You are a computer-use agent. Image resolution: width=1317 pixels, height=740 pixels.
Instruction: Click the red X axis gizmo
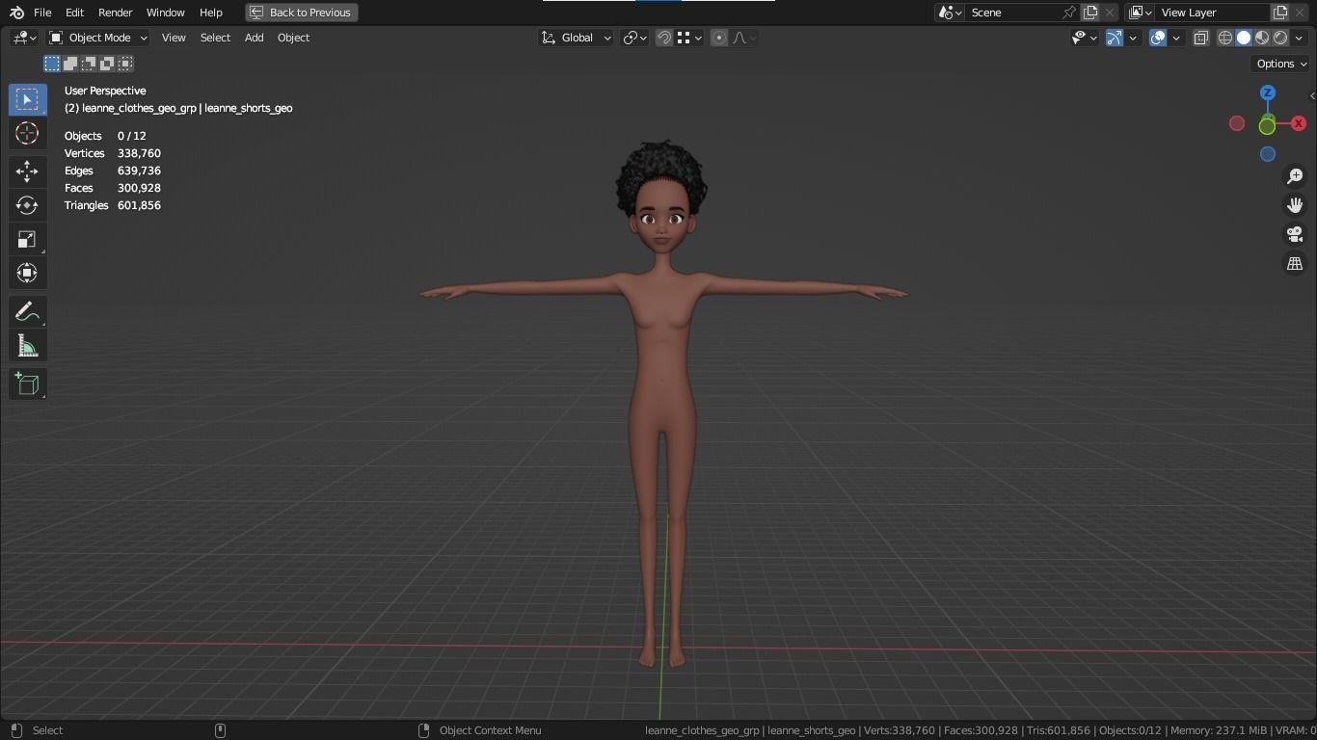1299,123
